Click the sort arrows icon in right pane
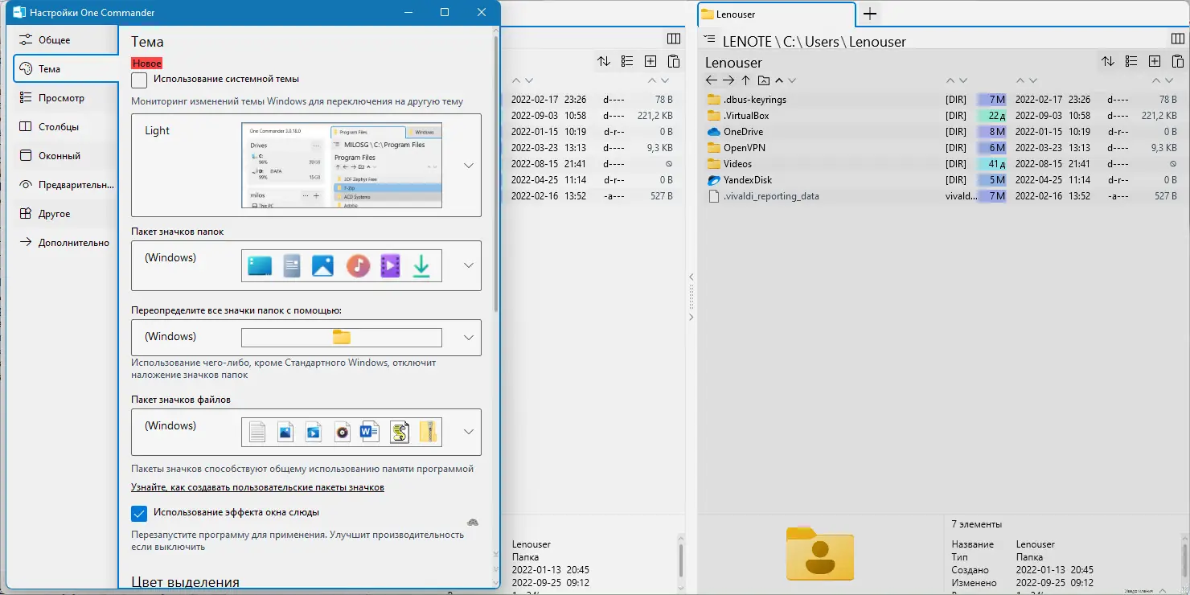Viewport: 1190px width, 595px height. point(1108,61)
